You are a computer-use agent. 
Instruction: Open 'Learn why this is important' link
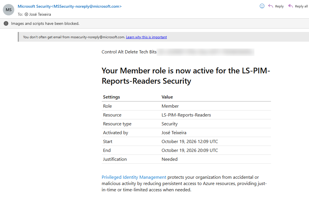[146, 37]
